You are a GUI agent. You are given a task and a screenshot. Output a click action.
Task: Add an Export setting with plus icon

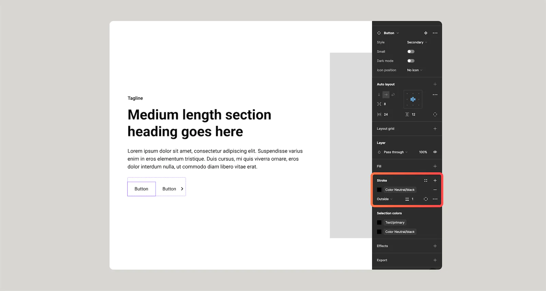point(435,260)
